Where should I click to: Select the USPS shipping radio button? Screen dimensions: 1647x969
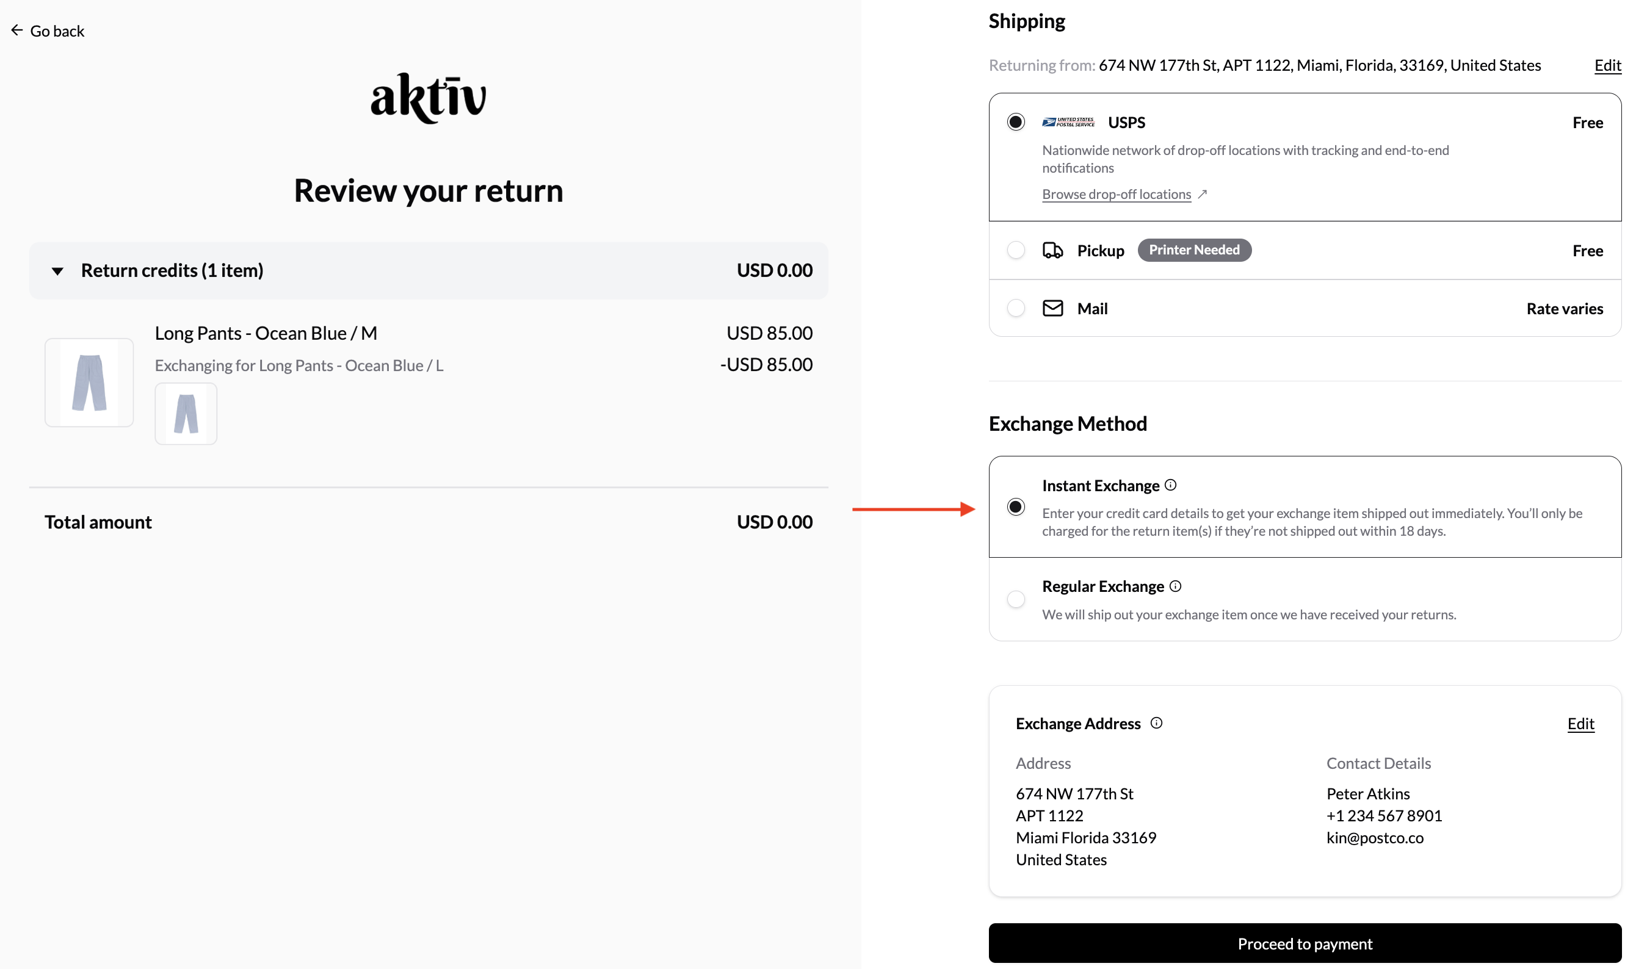(1016, 122)
